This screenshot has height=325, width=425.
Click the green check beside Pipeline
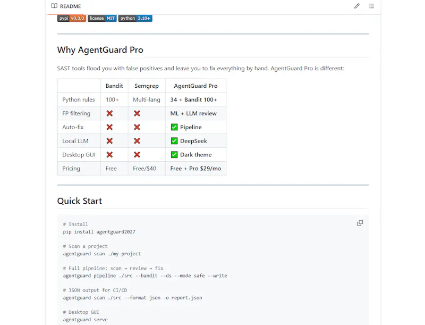[x=174, y=127]
